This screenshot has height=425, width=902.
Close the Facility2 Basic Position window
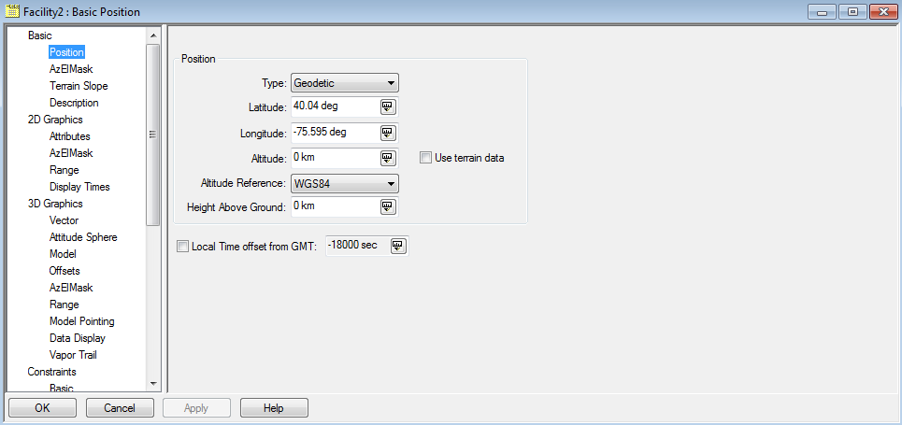pyautogui.click(x=883, y=11)
